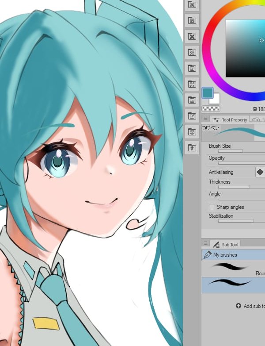
Task: Click the Anti-aliasing level button
Action: [260, 172]
